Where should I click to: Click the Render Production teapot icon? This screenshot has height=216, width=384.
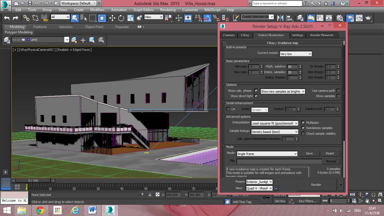point(368,18)
